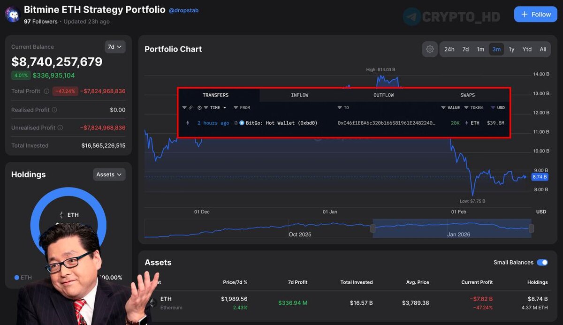The image size is (563, 325).
Task: Click the $8,740,257,679 current balance
Action: click(x=57, y=62)
